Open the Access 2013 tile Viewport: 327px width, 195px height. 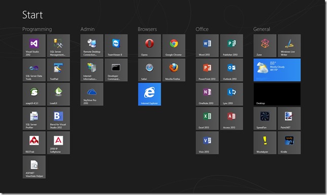pyautogui.click(x=232, y=119)
